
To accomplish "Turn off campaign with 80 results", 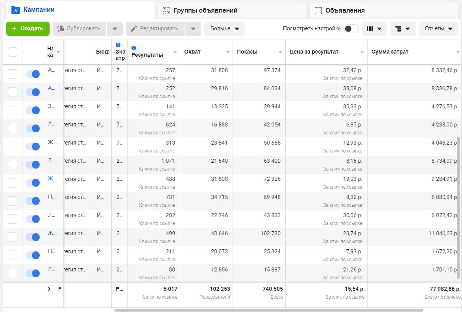I will click(33, 273).
